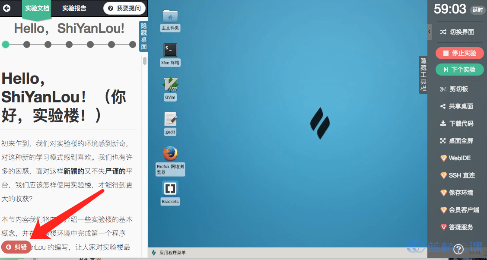Open the GVim desktop icon
This screenshot has width=487, height=260.
[x=170, y=84]
